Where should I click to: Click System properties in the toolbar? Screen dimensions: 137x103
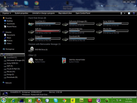click(21, 13)
